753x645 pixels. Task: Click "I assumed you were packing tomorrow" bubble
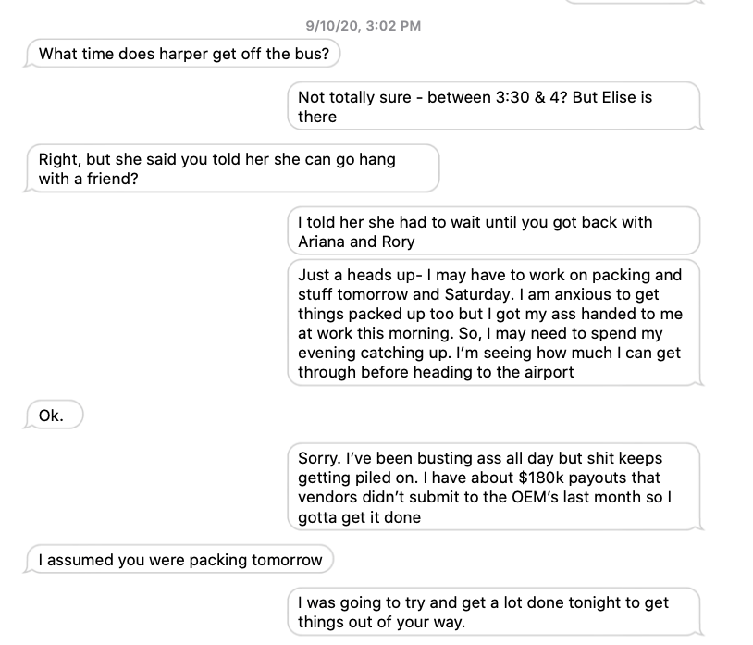point(180,560)
